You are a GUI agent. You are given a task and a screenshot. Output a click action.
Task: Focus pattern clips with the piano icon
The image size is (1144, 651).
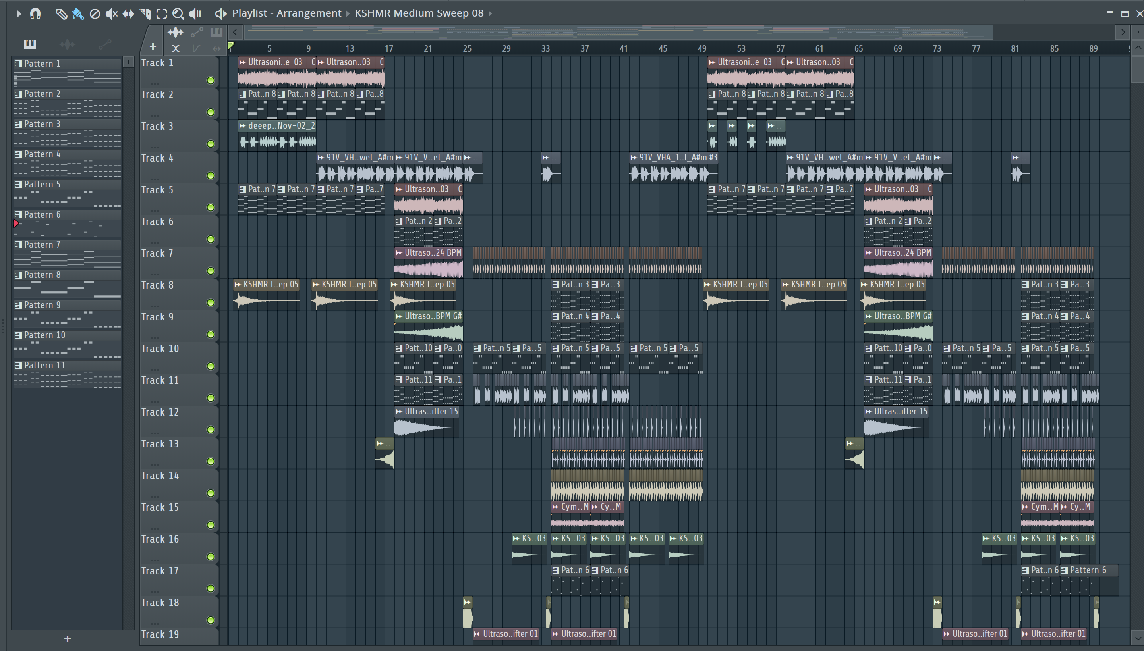[216, 32]
